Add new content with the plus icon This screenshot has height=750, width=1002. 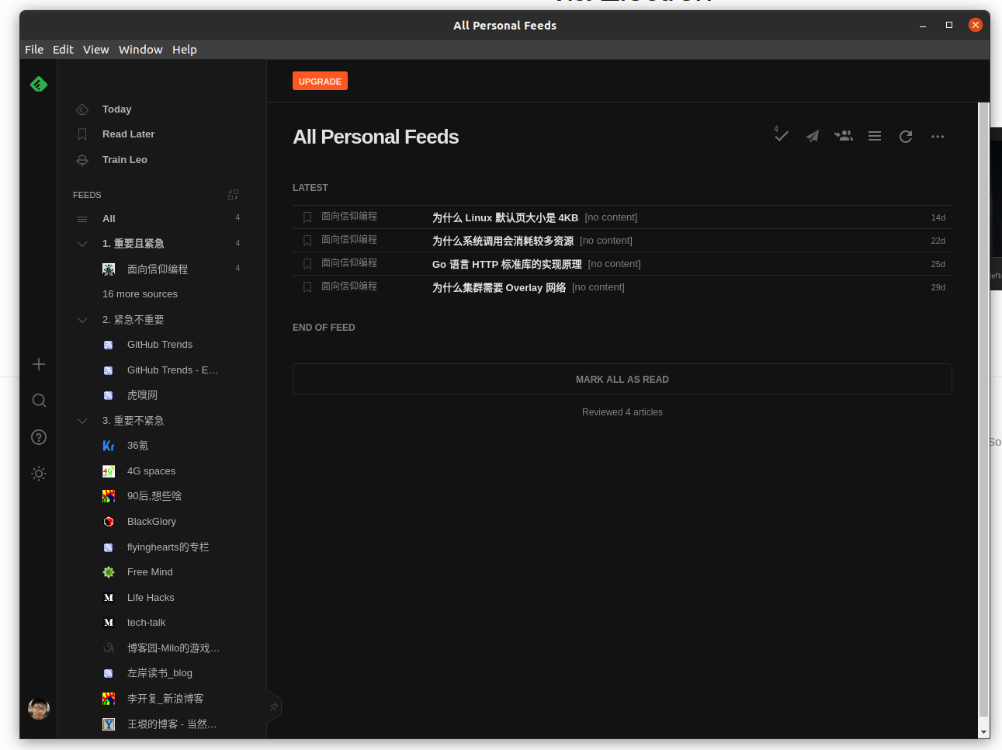(39, 364)
